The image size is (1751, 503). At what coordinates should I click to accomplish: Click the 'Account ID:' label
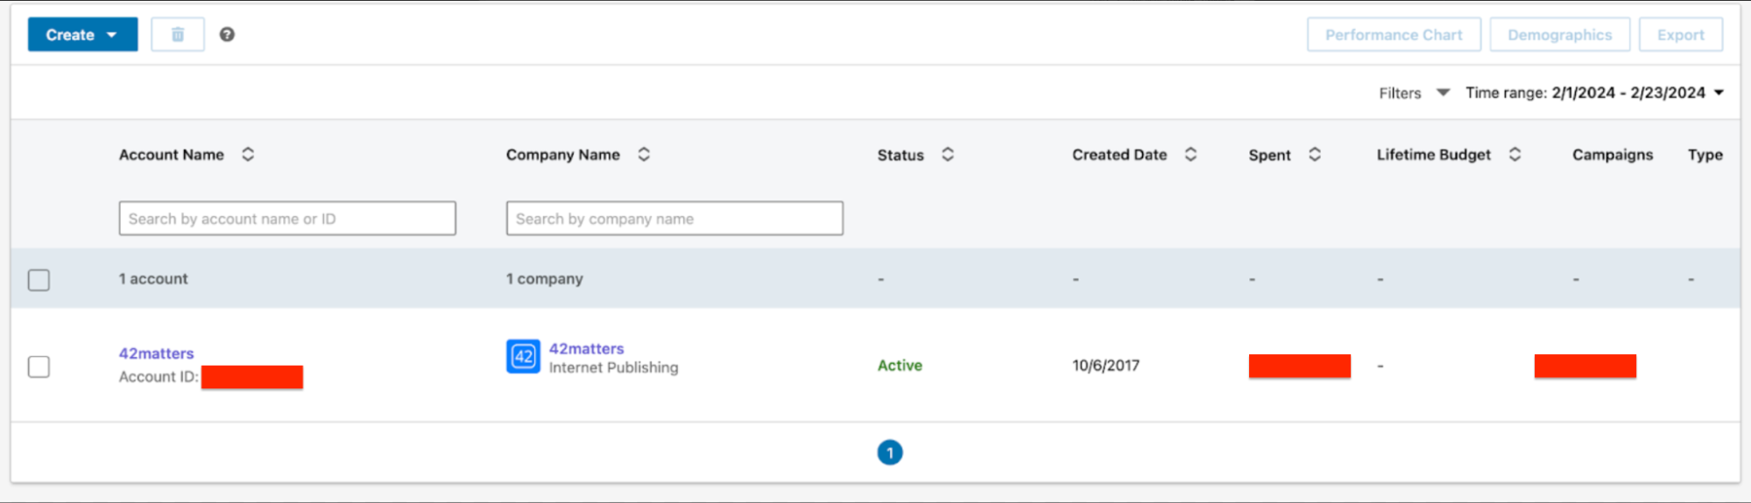click(x=159, y=377)
